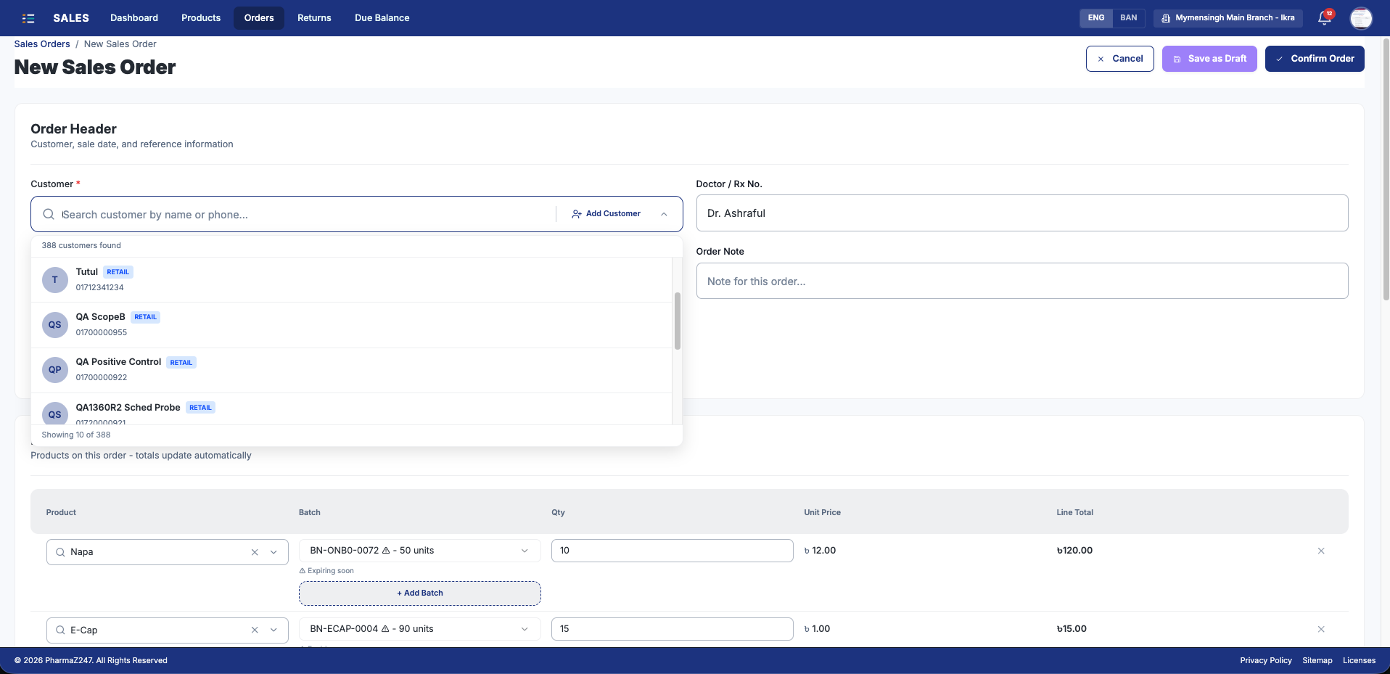Image resolution: width=1390 pixels, height=674 pixels.
Task: Switch language to BAN
Action: click(1129, 18)
